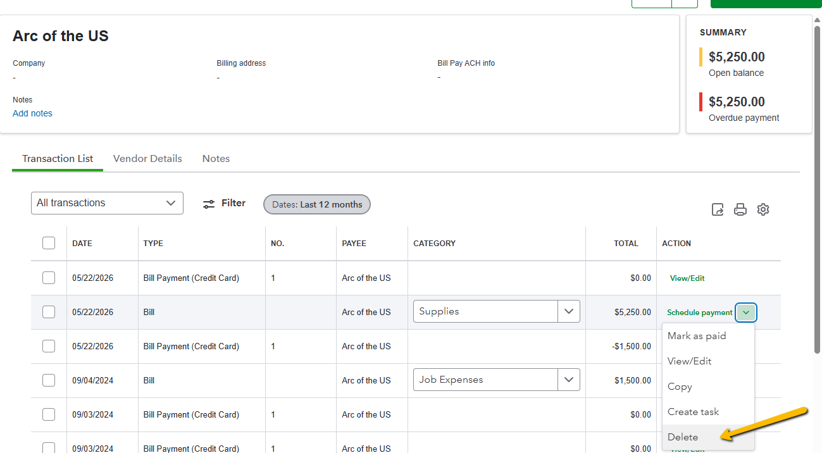Open payment number 1 on the $0.00 05/22/2026 row
This screenshot has height=453, width=822.
pyautogui.click(x=273, y=278)
